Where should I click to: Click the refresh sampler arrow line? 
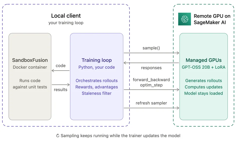[151, 108]
